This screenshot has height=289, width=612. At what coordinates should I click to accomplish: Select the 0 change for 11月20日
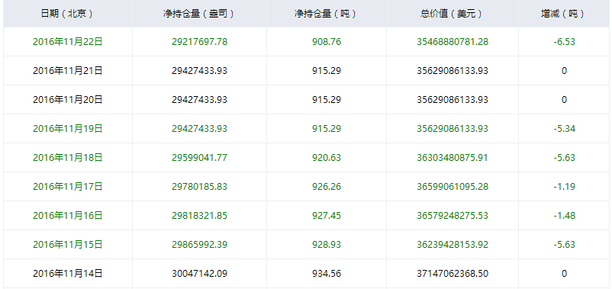click(564, 99)
